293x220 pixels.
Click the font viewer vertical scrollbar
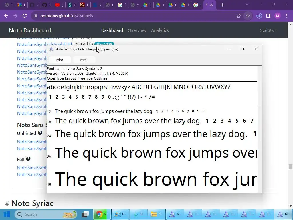pos(260,105)
